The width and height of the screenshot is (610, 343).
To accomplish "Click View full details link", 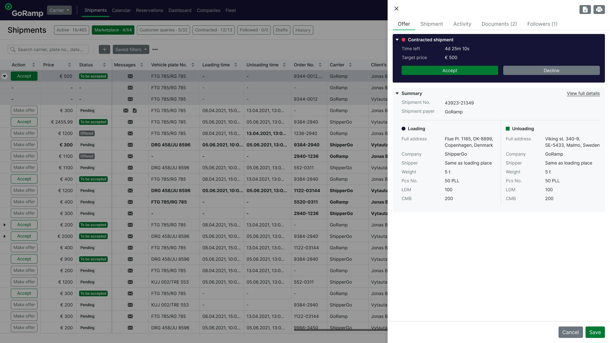I will tap(583, 93).
